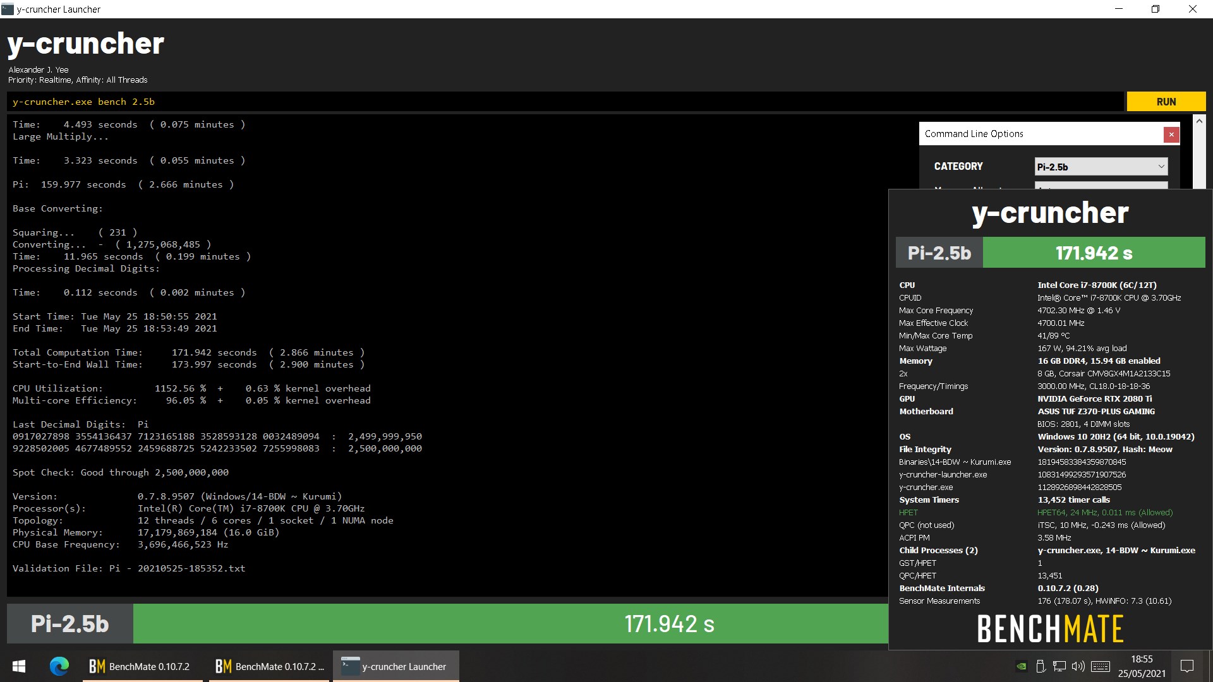Click the ACPI PM 3.58 MHz value
The width and height of the screenshot is (1213, 682).
click(1054, 537)
